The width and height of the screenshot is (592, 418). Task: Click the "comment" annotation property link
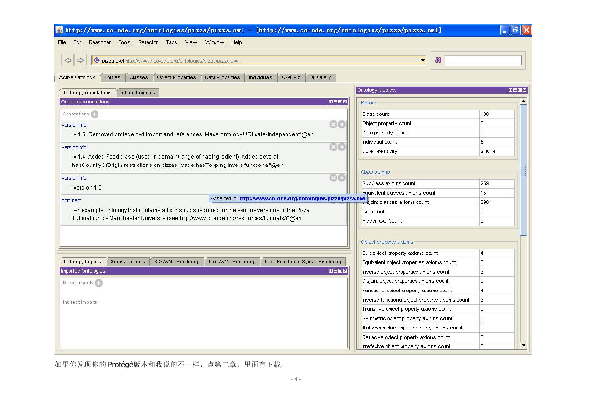[x=71, y=200]
